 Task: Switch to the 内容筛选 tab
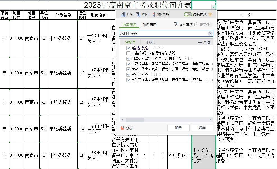(x=129, y=25)
